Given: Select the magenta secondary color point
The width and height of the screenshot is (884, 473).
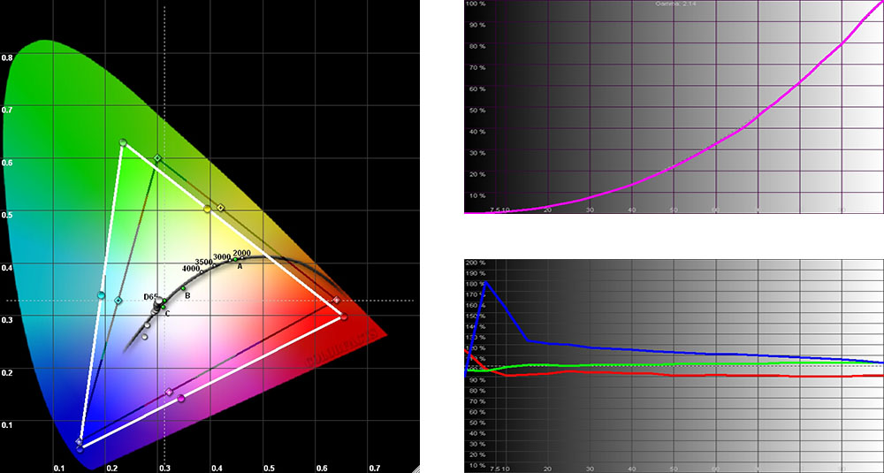Looking at the screenshot, I should 181,399.
